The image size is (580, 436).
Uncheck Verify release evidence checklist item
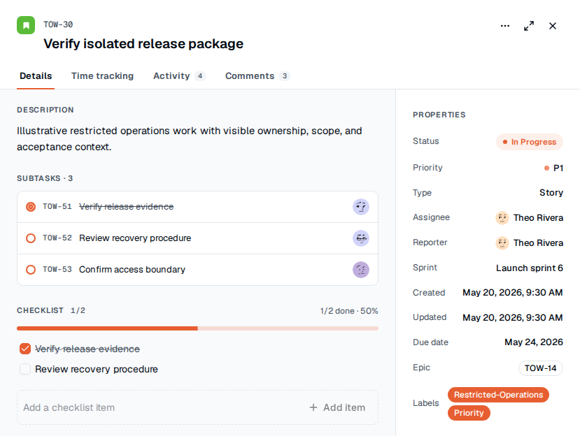coord(25,349)
